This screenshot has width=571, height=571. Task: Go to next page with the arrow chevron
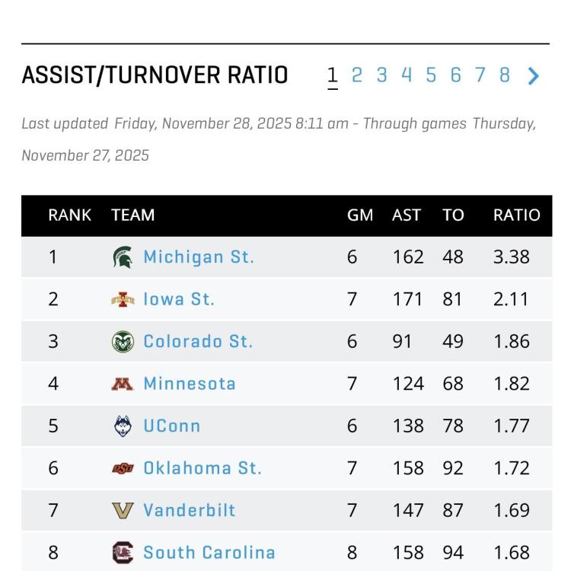tap(534, 75)
